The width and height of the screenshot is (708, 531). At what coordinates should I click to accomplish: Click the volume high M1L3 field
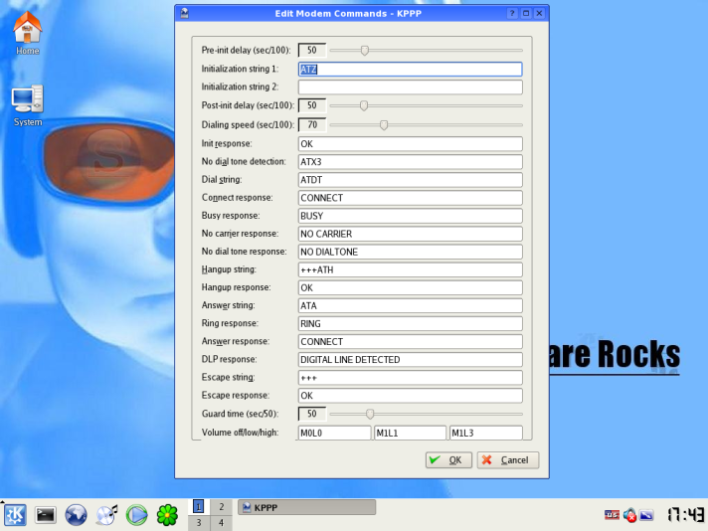[486, 433]
